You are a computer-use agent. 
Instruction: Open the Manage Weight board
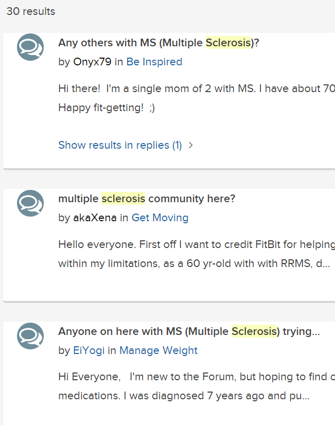[158, 350]
